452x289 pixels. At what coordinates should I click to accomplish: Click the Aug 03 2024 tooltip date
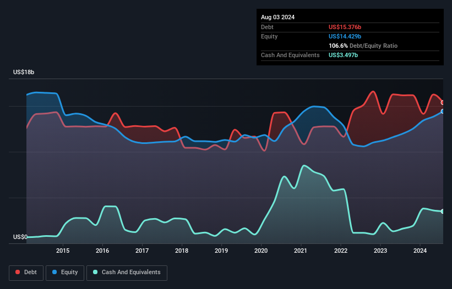click(277, 17)
